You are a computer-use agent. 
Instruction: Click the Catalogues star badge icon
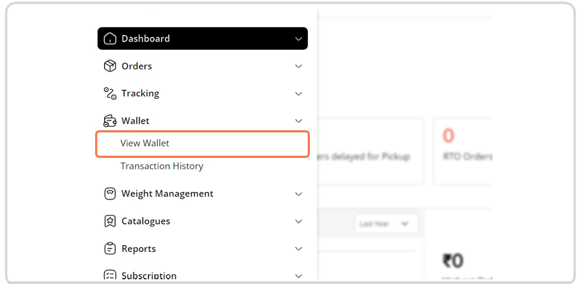(110, 221)
